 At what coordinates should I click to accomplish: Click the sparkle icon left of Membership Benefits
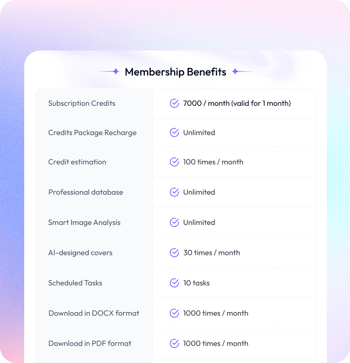pos(116,72)
